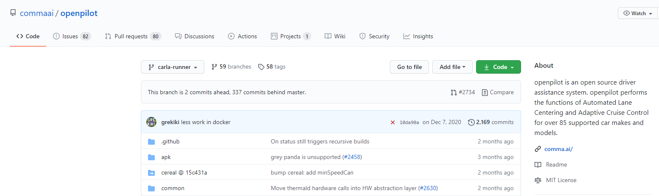Visit the comma.ai/ website link
The width and height of the screenshot is (659, 196).
tap(558, 149)
